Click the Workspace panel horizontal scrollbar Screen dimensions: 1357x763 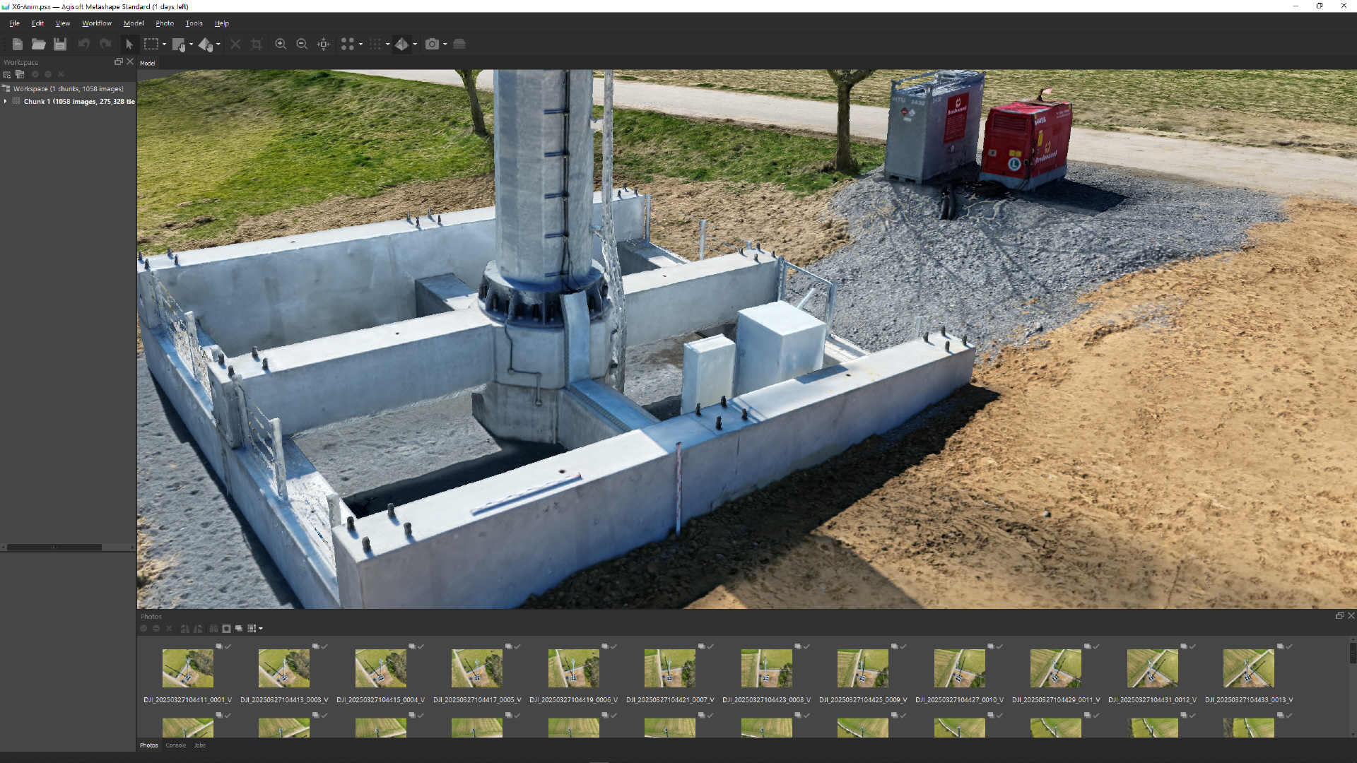[55, 548]
